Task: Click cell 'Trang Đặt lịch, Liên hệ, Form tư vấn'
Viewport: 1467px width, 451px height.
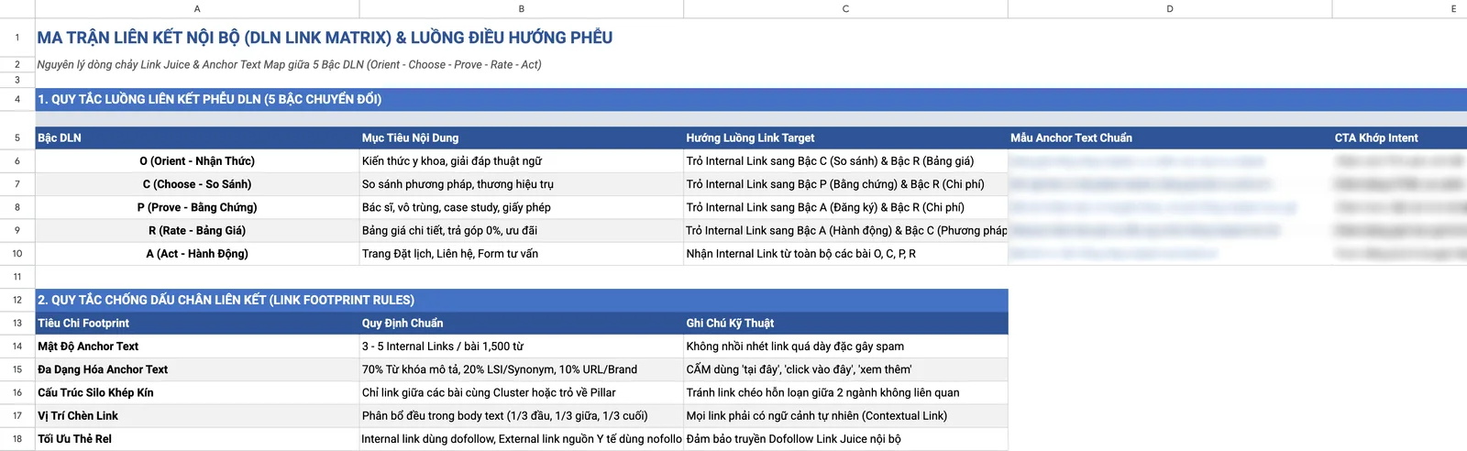Action: pos(522,254)
